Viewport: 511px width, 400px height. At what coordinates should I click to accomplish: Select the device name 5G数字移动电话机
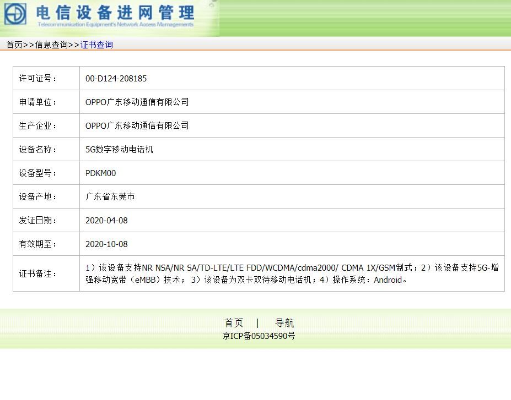(119, 149)
